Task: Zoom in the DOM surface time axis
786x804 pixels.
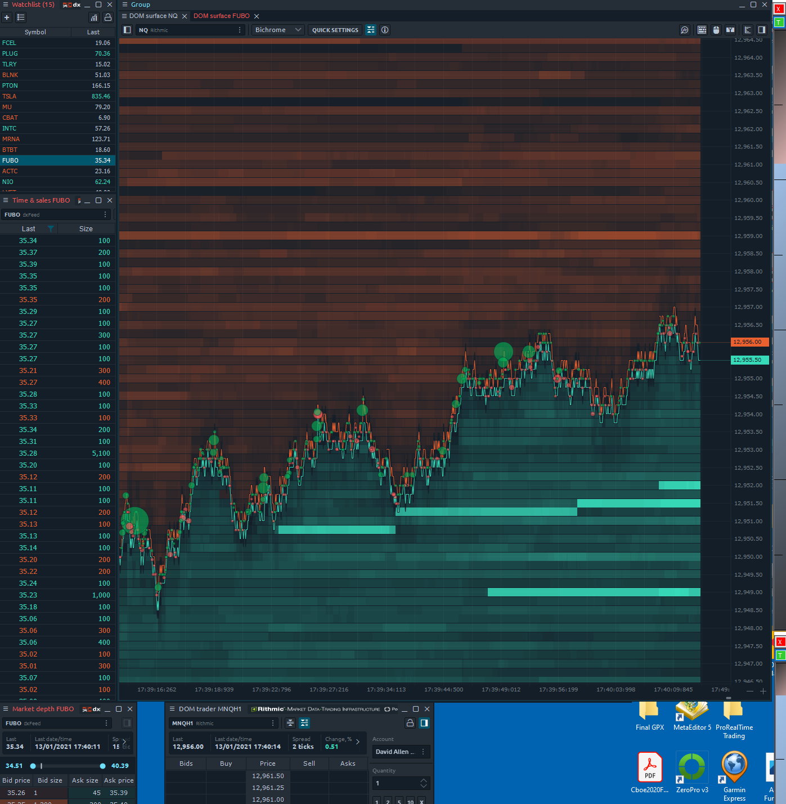Action: 763,691
